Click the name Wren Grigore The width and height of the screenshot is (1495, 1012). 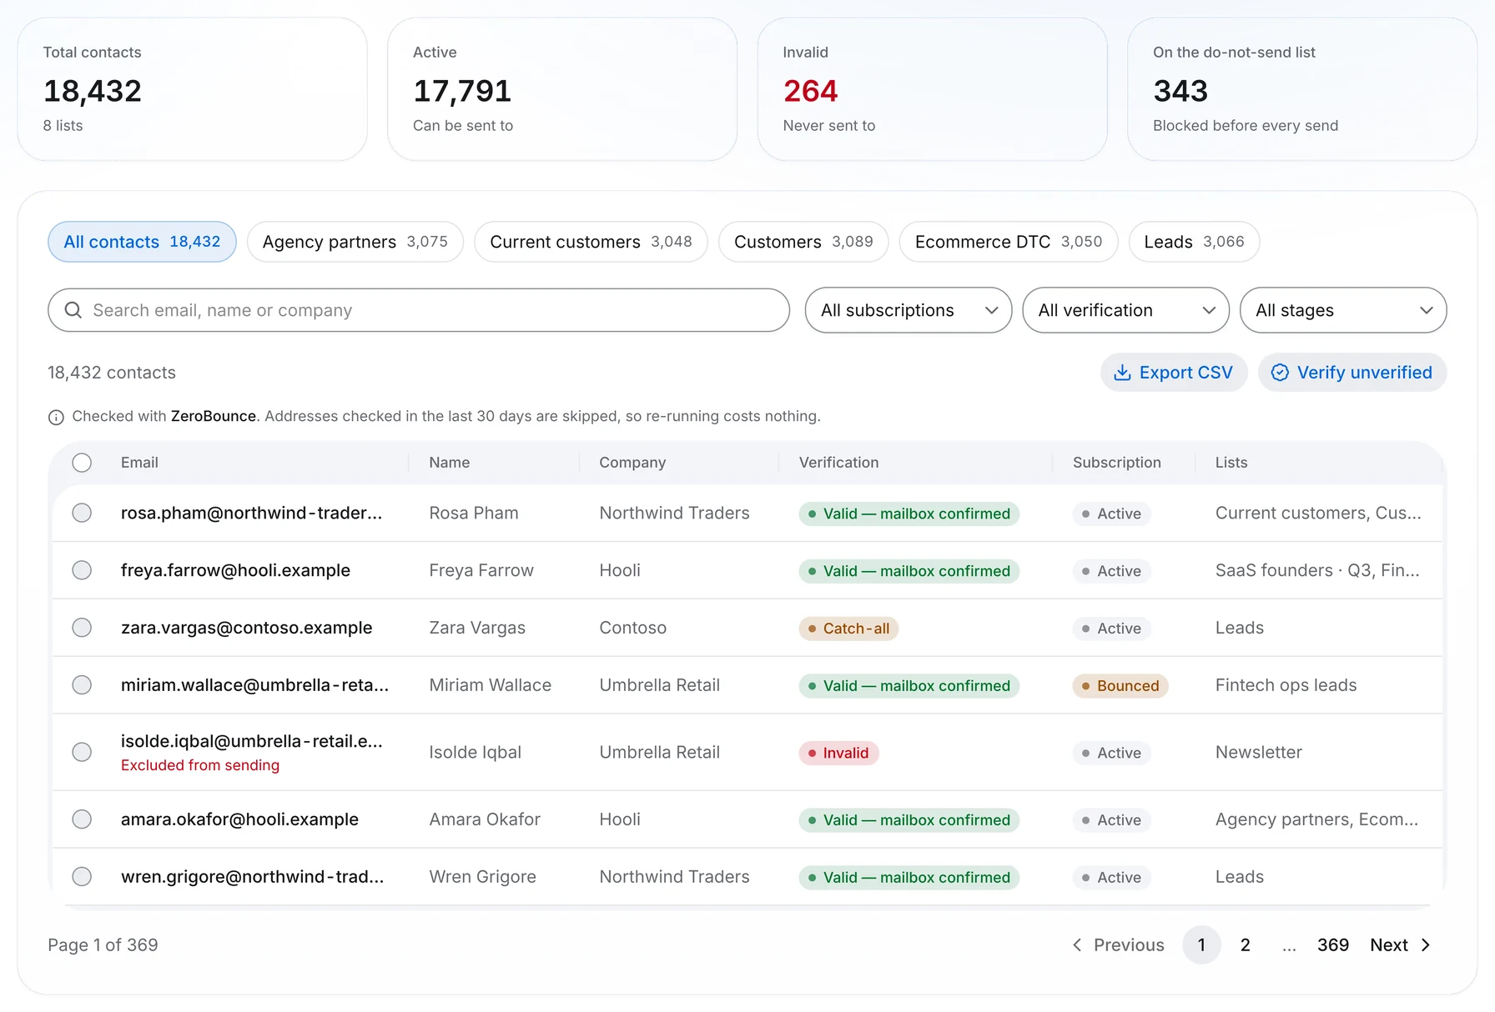(482, 877)
